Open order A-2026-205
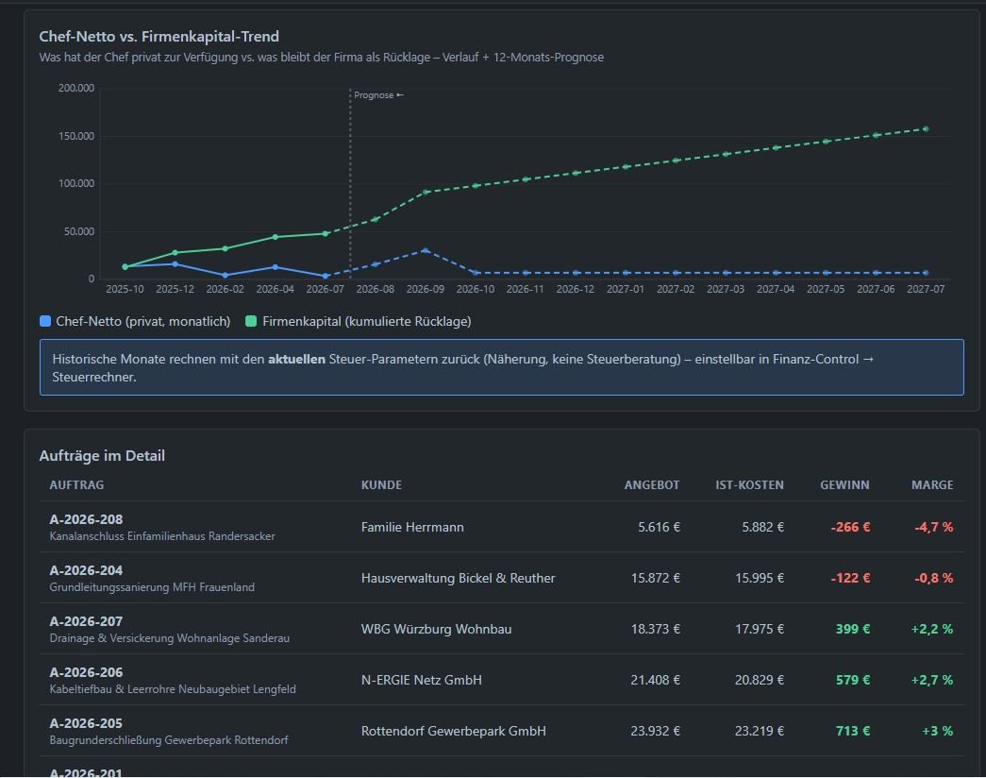The height and width of the screenshot is (778, 986). (x=86, y=723)
